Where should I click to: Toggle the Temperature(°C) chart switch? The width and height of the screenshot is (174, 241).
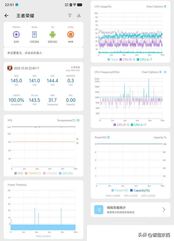78,120
